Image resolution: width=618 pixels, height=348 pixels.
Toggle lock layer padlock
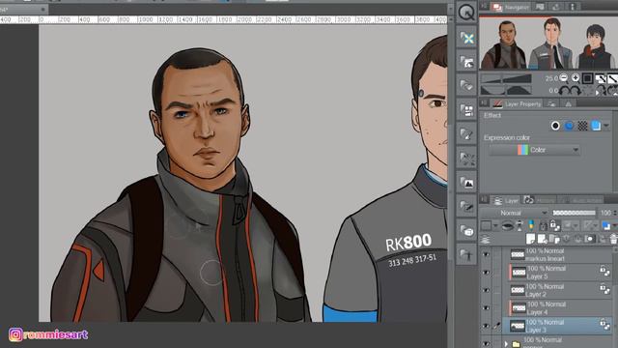(x=543, y=225)
